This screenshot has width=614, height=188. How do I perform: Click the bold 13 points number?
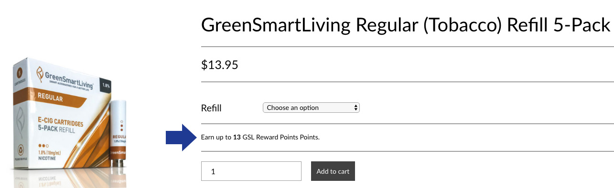[237, 137]
